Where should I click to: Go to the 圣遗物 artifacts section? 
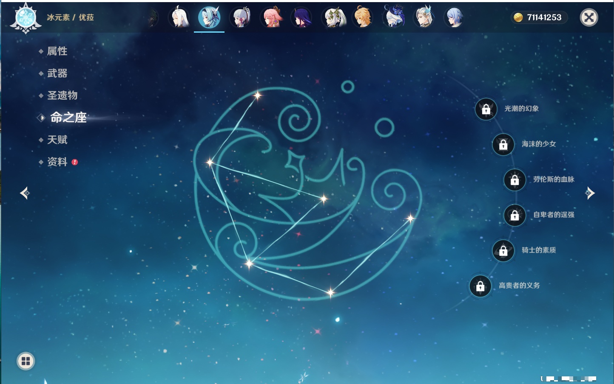coord(62,95)
